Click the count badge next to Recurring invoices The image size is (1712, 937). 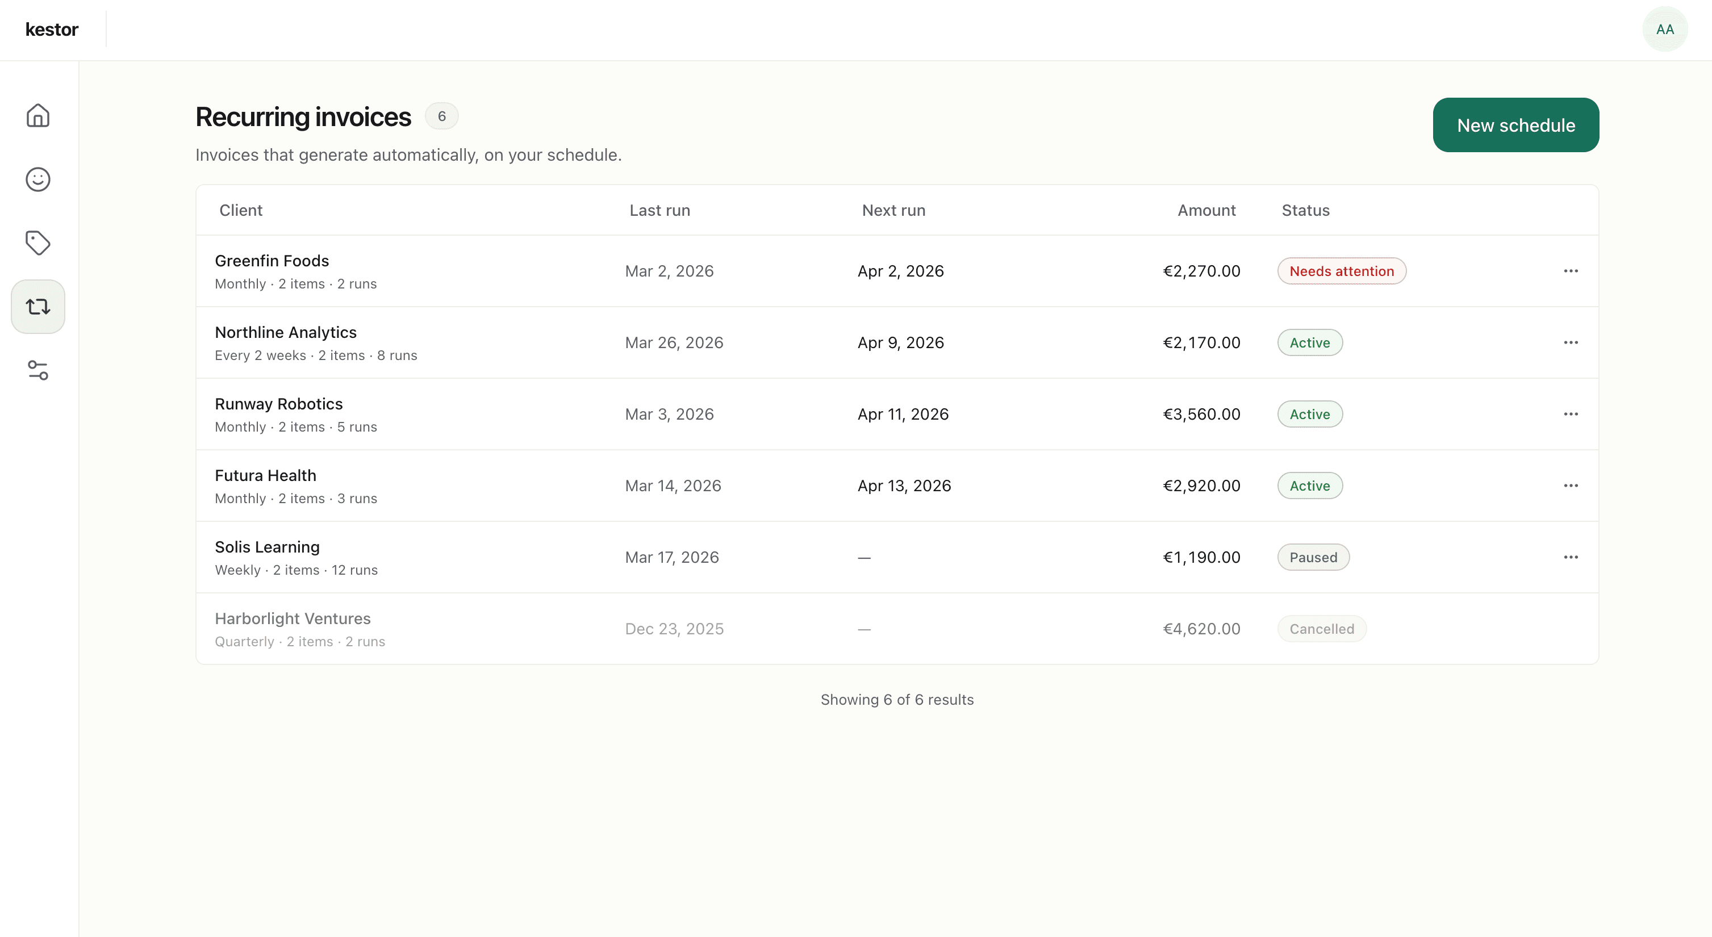tap(442, 116)
